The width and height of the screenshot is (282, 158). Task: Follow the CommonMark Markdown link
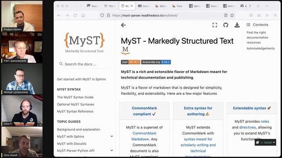[x=144, y=136]
